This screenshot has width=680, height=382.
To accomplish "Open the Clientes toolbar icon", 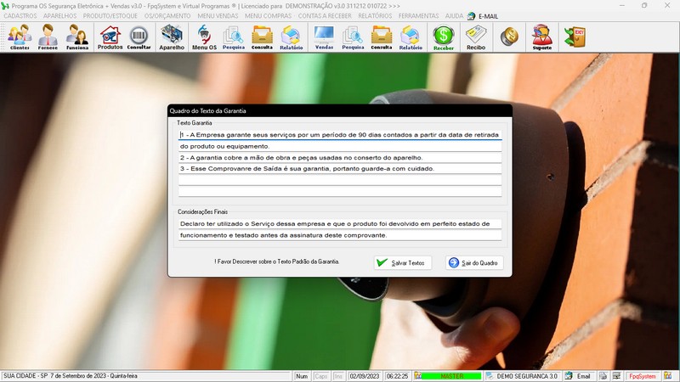I will point(20,37).
